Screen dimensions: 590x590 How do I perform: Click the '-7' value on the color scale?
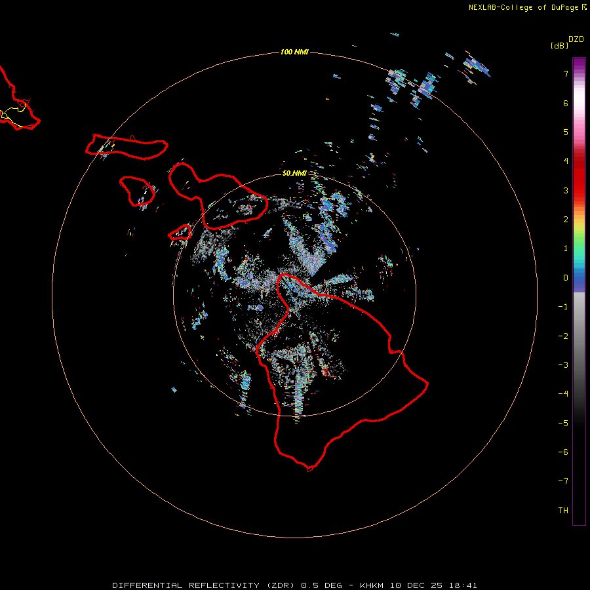563,481
